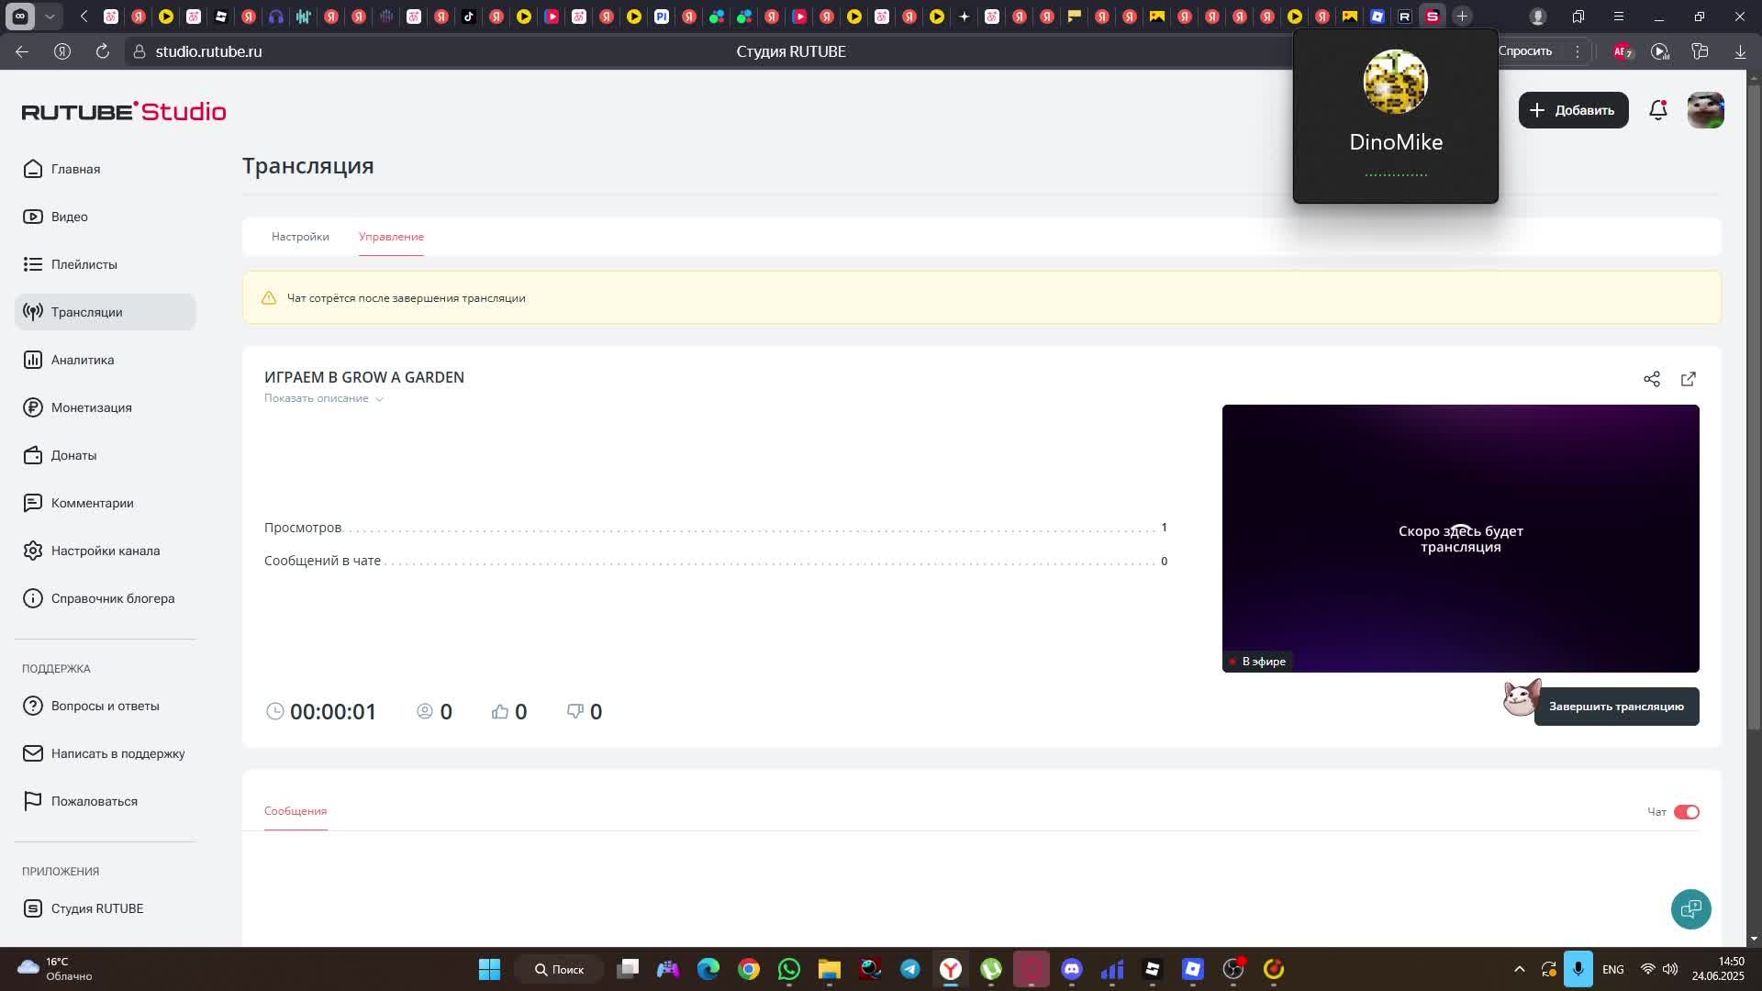
Task: Open Донаты in the sidebar
Action: (73, 455)
